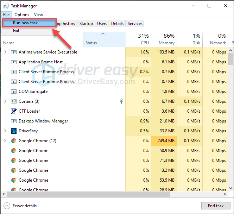Click the 749.4 MB memory cell
The height and width of the screenshot is (214, 234).
point(164,141)
